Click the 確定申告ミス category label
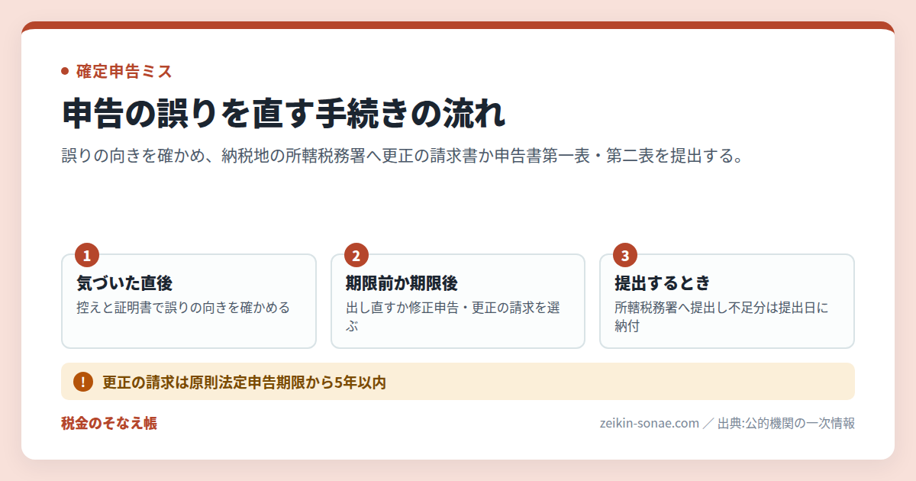 124,72
